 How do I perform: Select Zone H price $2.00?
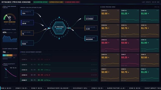pos(104,72)
